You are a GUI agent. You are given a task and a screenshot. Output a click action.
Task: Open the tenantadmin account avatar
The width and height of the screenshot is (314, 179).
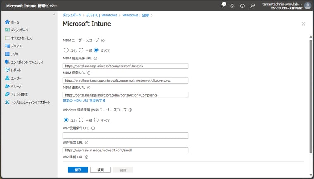tap(307, 6)
